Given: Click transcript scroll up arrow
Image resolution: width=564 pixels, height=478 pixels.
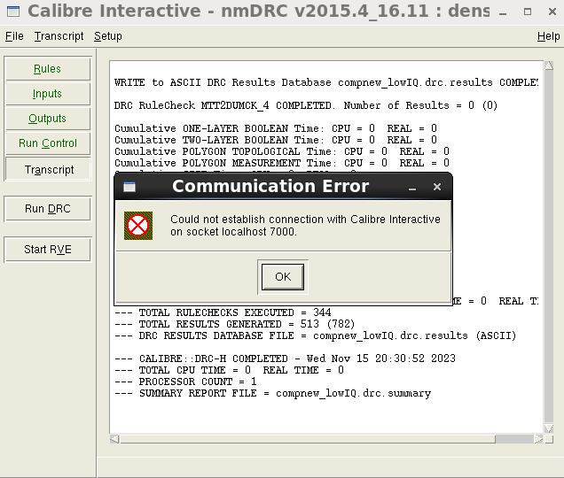Looking at the screenshot, I should pyautogui.click(x=549, y=66).
